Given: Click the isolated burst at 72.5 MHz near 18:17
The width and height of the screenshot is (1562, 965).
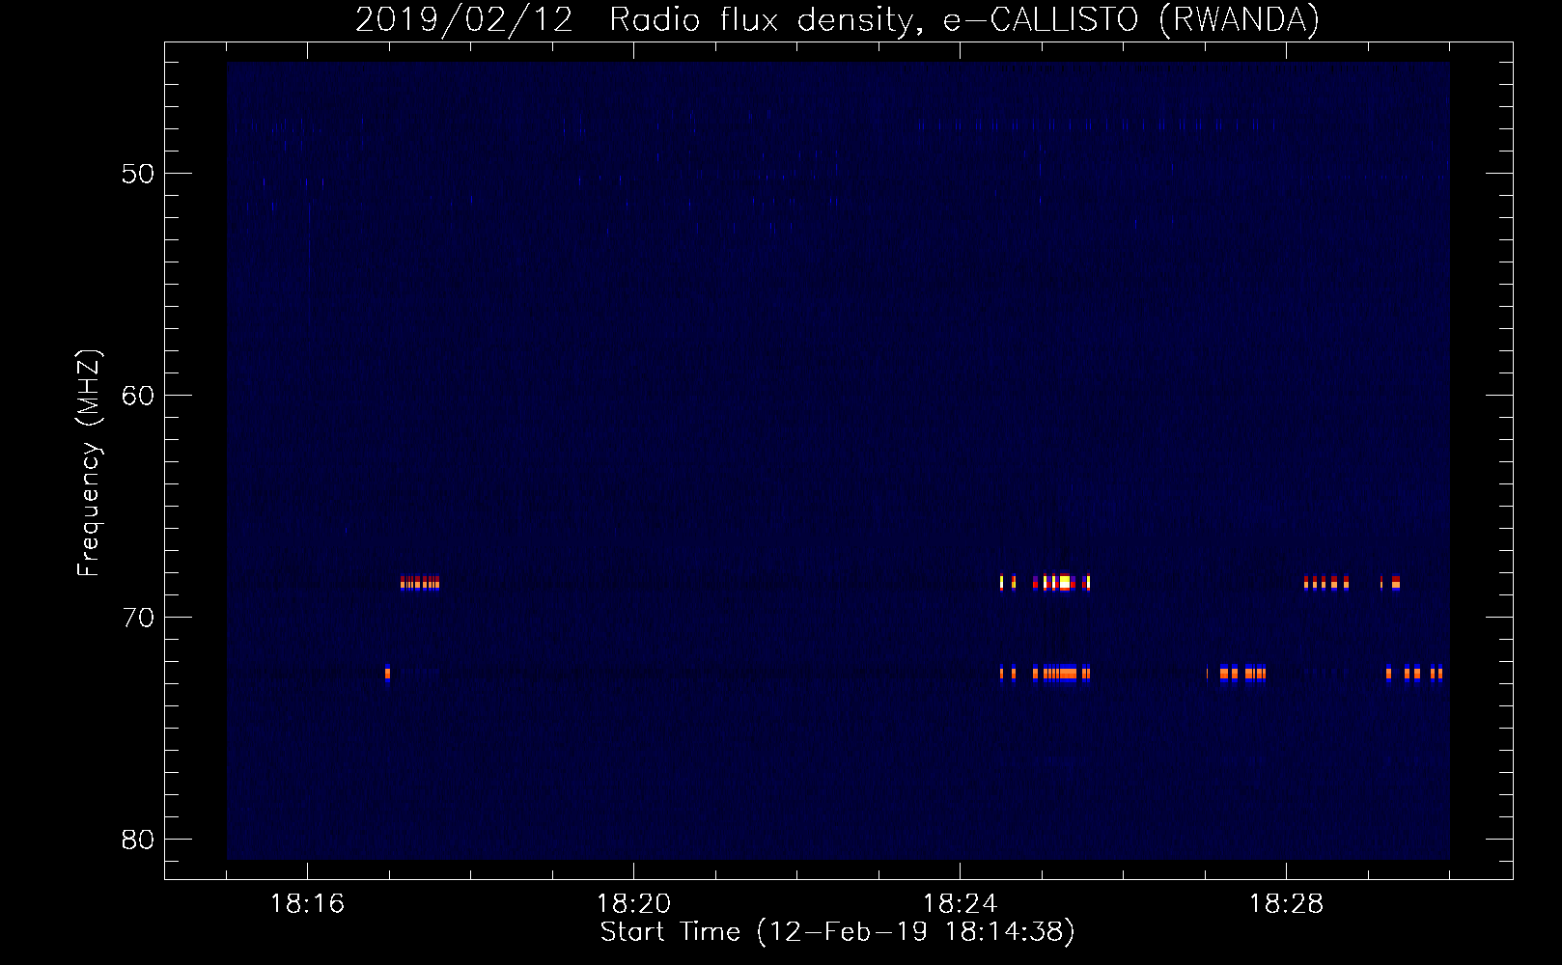Looking at the screenshot, I should coord(387,673).
